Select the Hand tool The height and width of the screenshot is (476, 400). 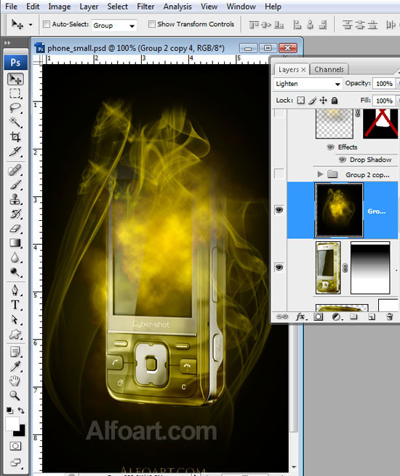[15, 381]
